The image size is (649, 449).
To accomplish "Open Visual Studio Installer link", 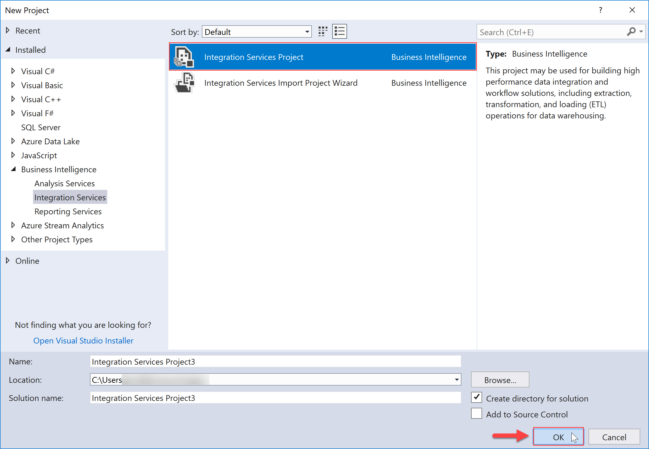I will coord(83,340).
